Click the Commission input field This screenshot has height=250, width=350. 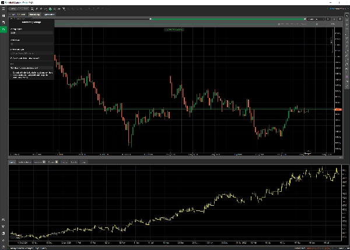[x=32, y=44]
